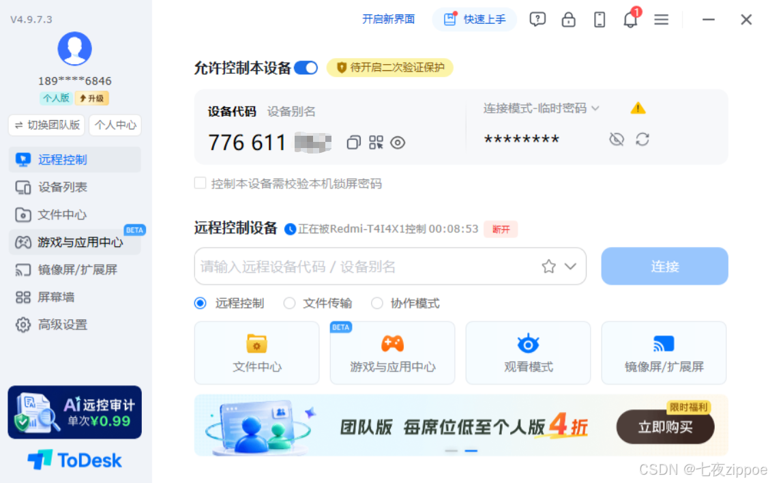The height and width of the screenshot is (483, 770).
Task: Toggle 允许控制本设备 switch
Action: 306,68
